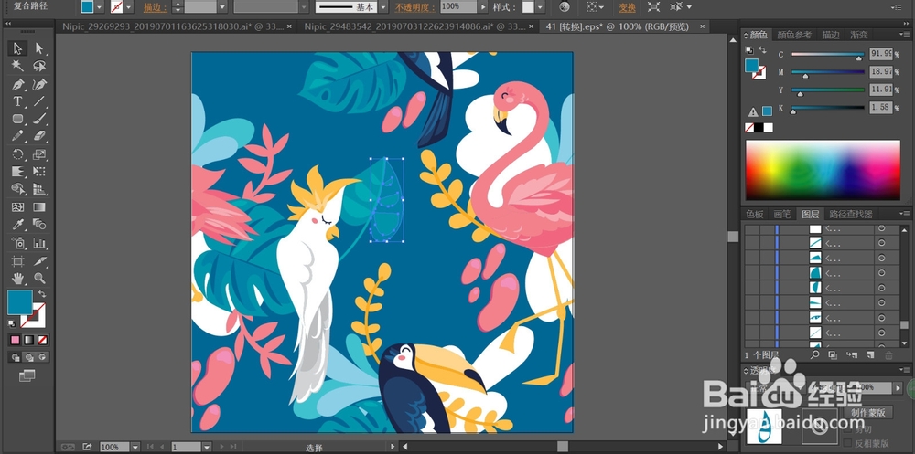Select the Mesh tool
Viewport: 915px width, 454px height.
pos(17,206)
